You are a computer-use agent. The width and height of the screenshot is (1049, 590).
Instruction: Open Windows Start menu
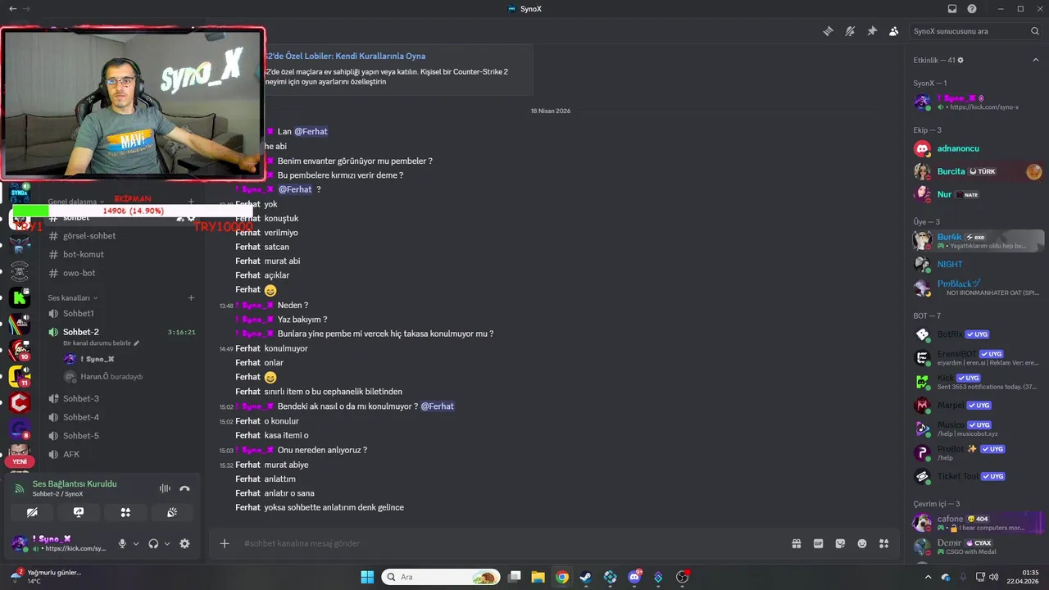pyautogui.click(x=367, y=577)
